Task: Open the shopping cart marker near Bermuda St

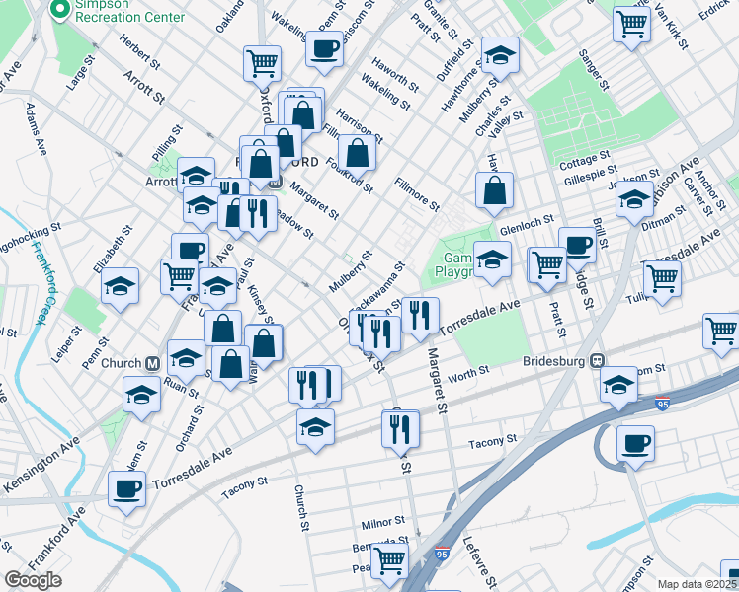Action: tap(389, 561)
